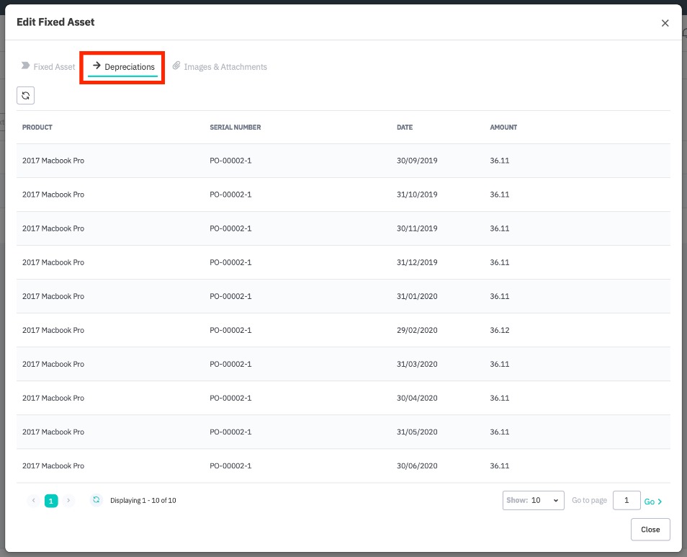Sort by the Serial Number column header

tap(235, 128)
